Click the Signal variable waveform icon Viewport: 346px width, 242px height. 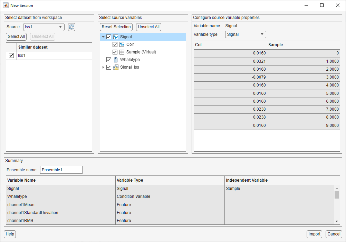point(116,37)
